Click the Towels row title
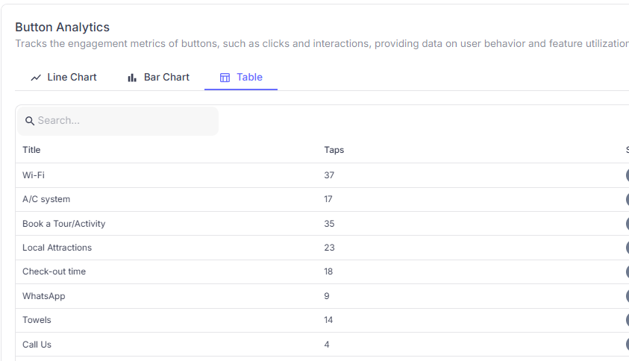This screenshot has height=361, width=629. [37, 320]
